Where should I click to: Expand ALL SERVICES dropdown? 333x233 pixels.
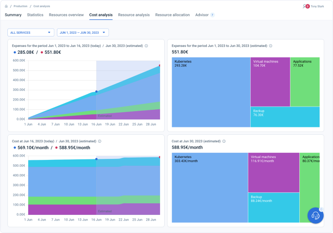pyautogui.click(x=31, y=32)
